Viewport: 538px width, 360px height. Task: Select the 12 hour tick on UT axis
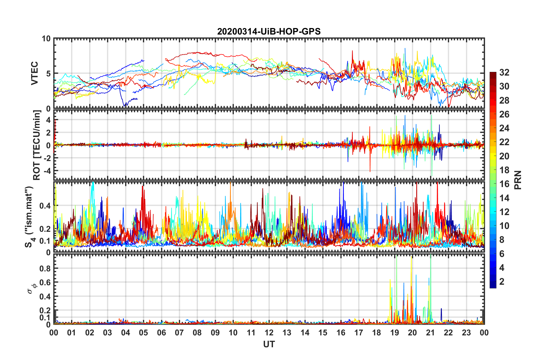pyautogui.click(x=269, y=333)
